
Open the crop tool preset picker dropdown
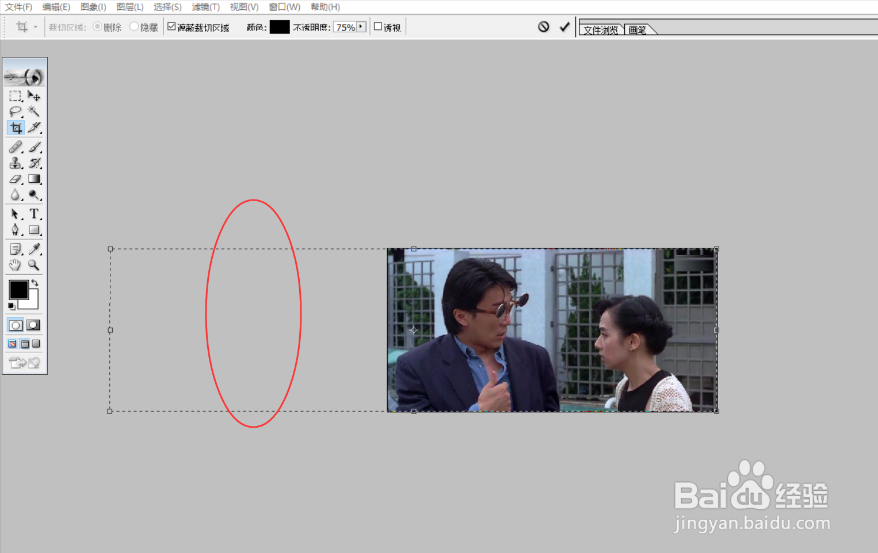[36, 27]
